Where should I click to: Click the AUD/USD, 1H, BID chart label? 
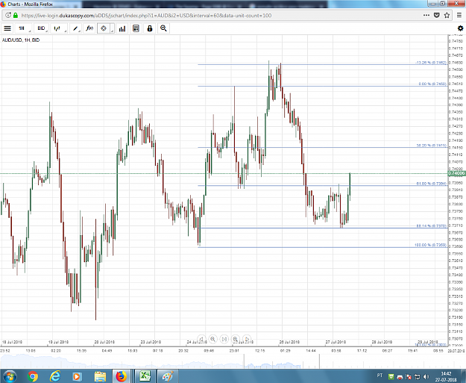click(x=21, y=40)
